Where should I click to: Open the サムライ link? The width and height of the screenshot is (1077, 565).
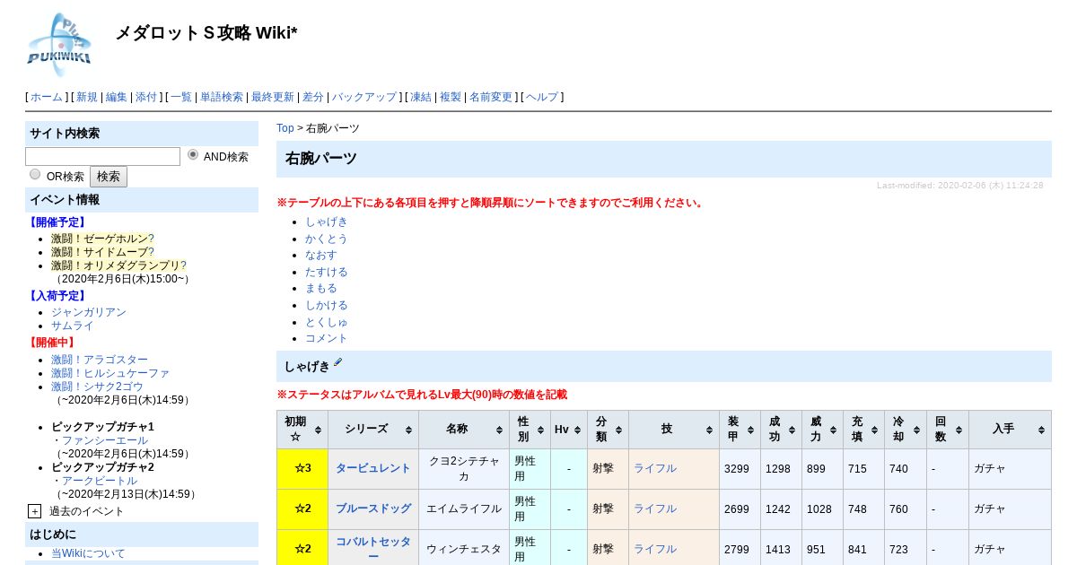coord(73,326)
